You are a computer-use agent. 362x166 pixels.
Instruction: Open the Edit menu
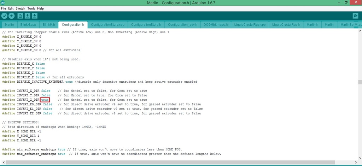[11, 8]
